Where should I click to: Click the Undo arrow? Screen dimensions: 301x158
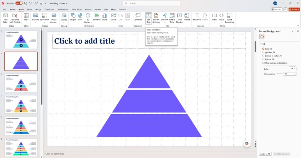coord(30,3)
